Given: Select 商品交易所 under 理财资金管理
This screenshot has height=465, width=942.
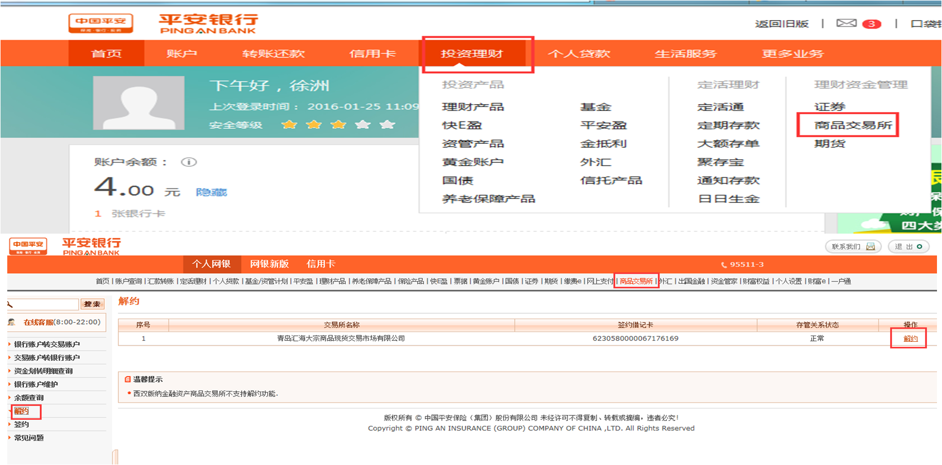Looking at the screenshot, I should point(853,125).
